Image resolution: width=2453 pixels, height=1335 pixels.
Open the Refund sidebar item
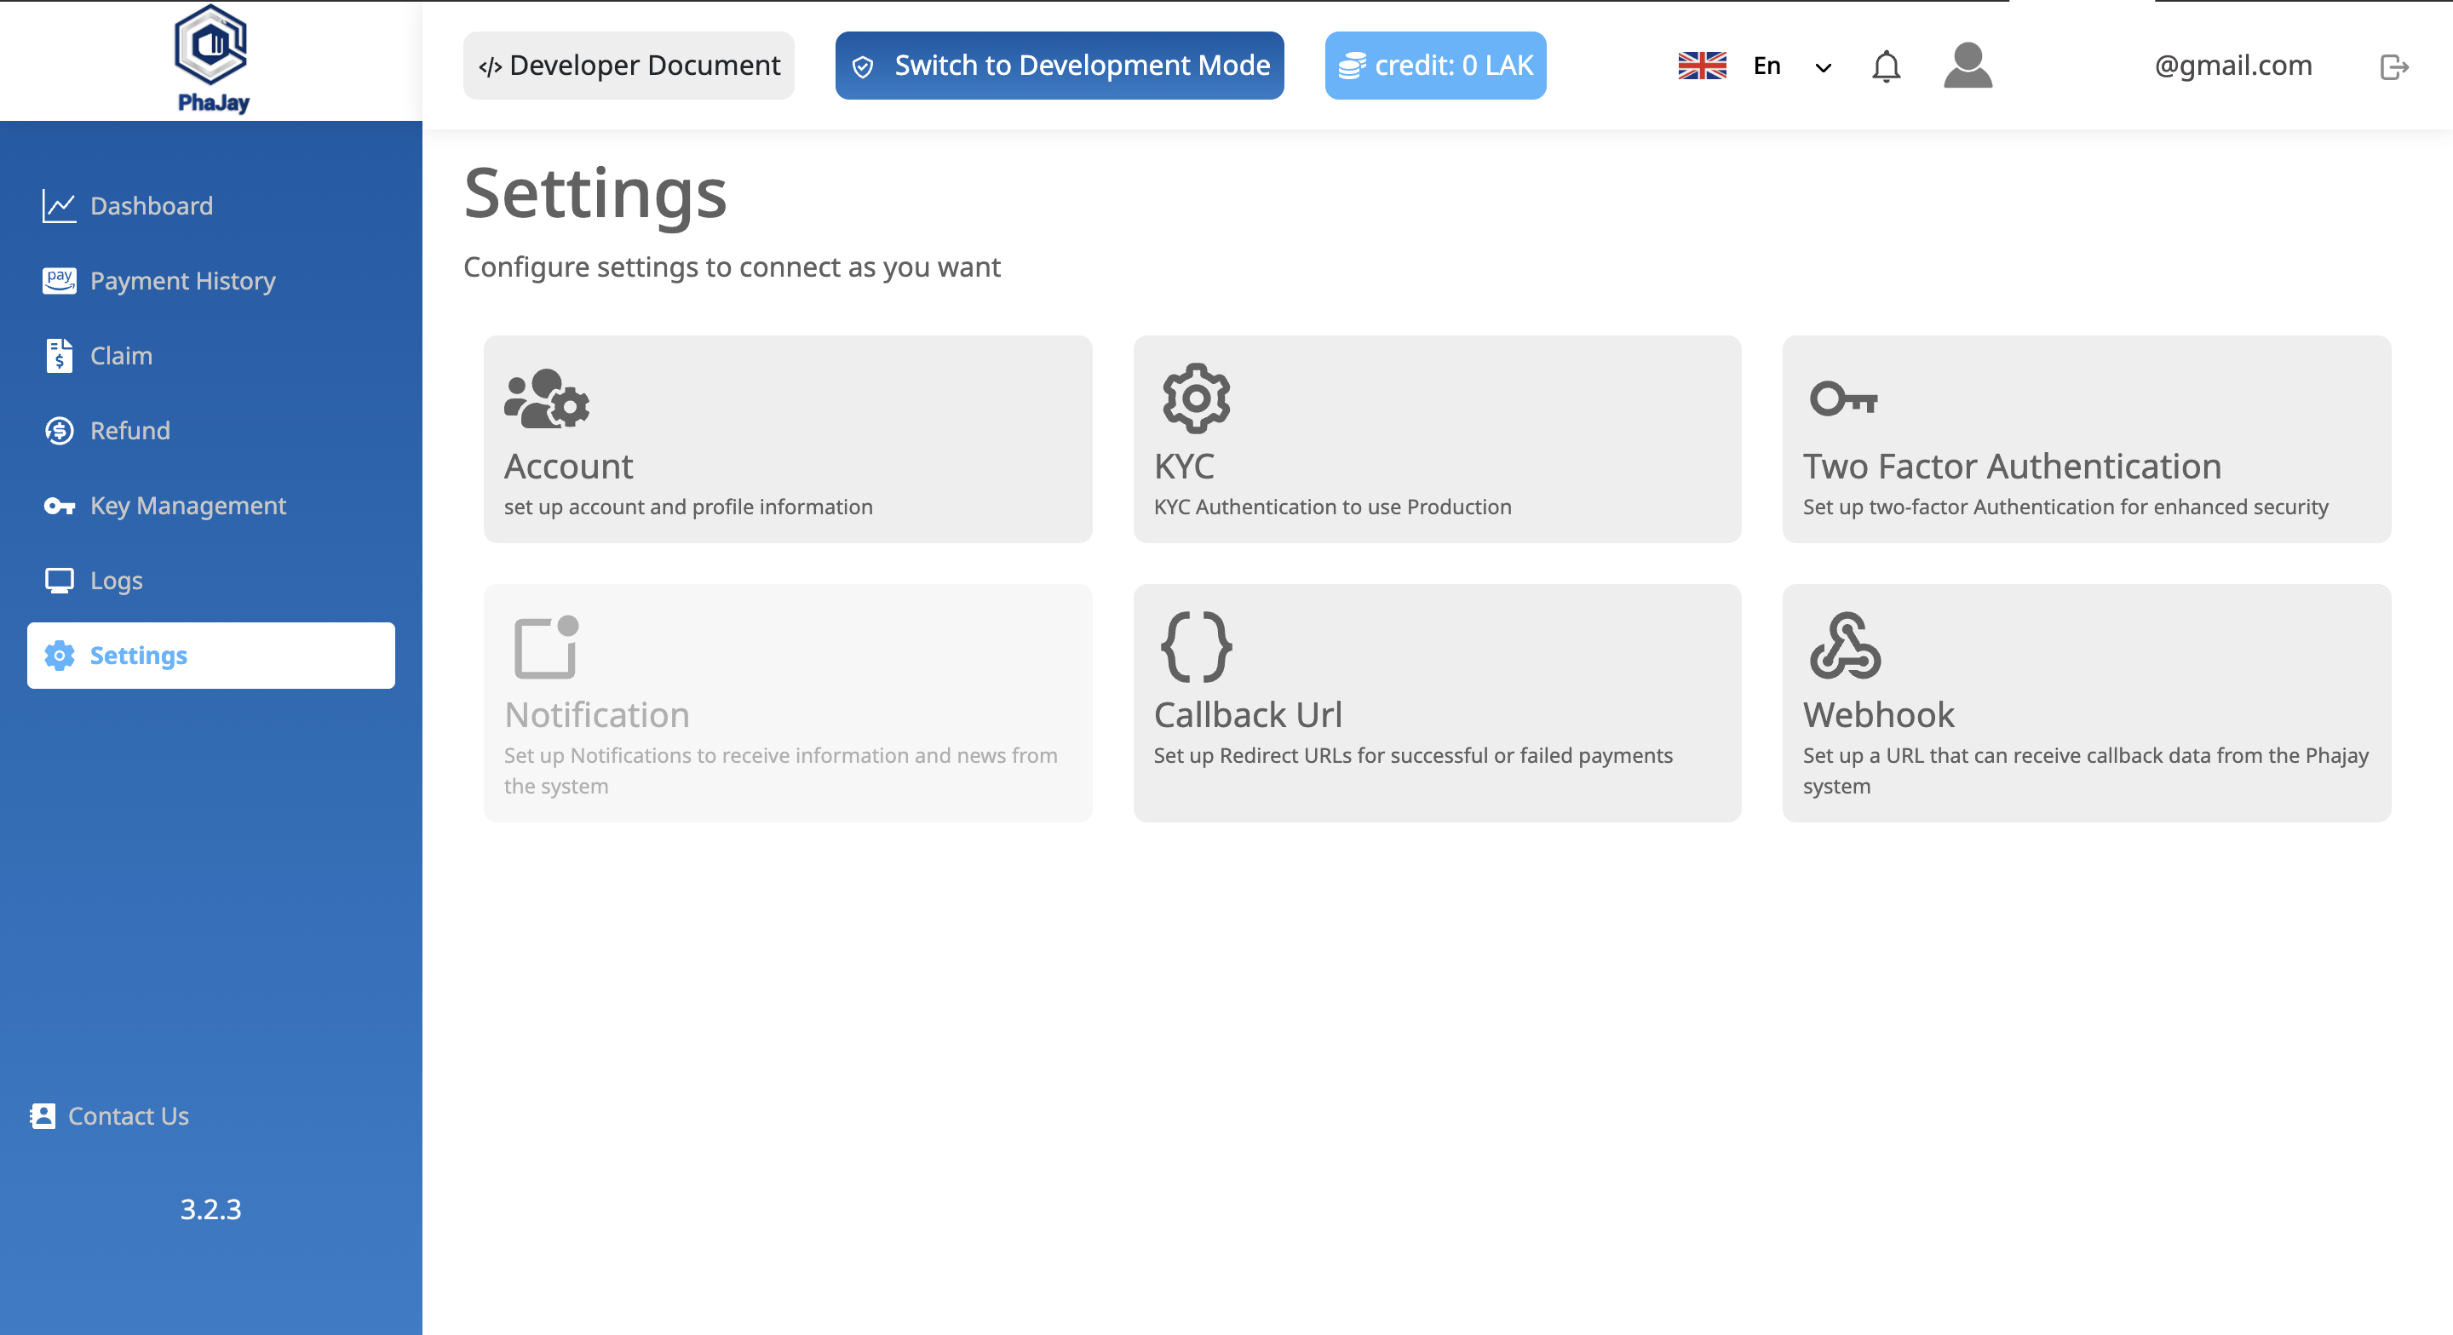click(129, 431)
